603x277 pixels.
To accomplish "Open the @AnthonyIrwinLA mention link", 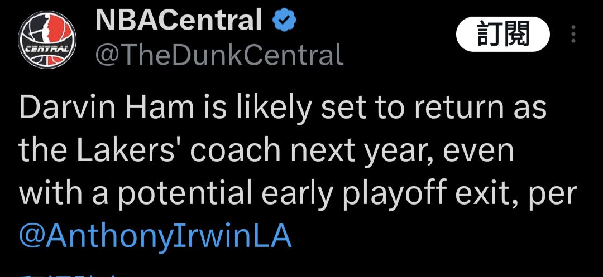I will 155,235.
